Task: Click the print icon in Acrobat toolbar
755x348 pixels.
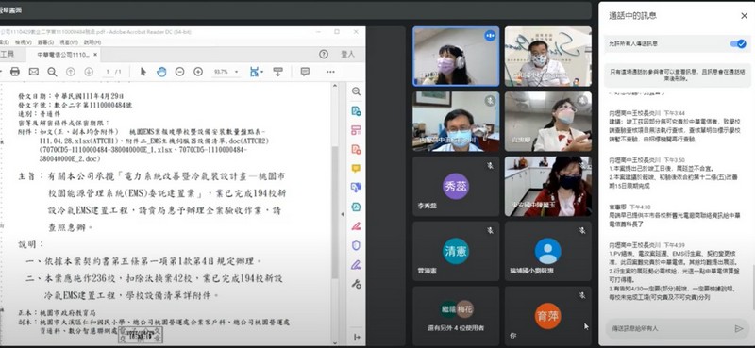Action: point(15,72)
